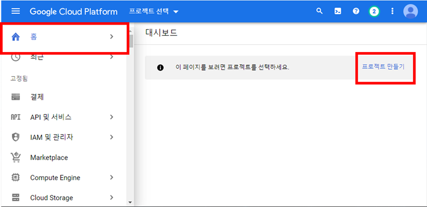Click the home house icon
Screen dimensions: 427x207
click(16, 37)
